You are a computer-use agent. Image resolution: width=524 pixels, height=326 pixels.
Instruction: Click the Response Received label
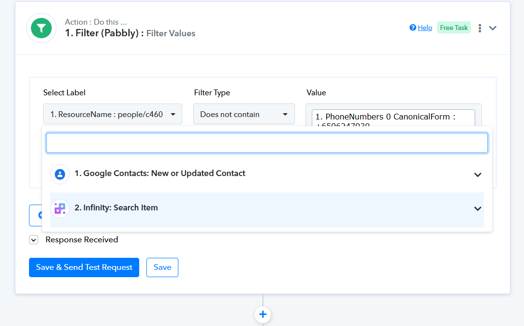coord(82,240)
